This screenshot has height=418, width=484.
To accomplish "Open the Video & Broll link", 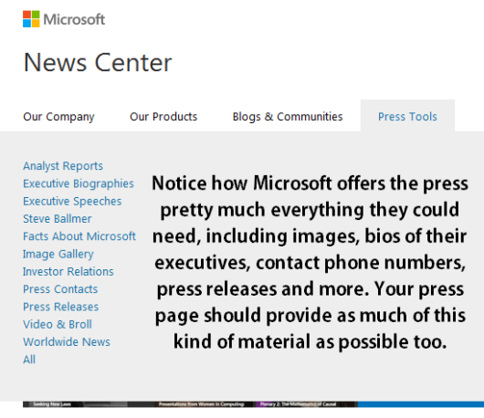I will (58, 324).
